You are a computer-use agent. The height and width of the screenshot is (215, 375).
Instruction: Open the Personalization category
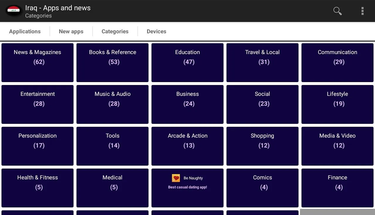pos(37,146)
